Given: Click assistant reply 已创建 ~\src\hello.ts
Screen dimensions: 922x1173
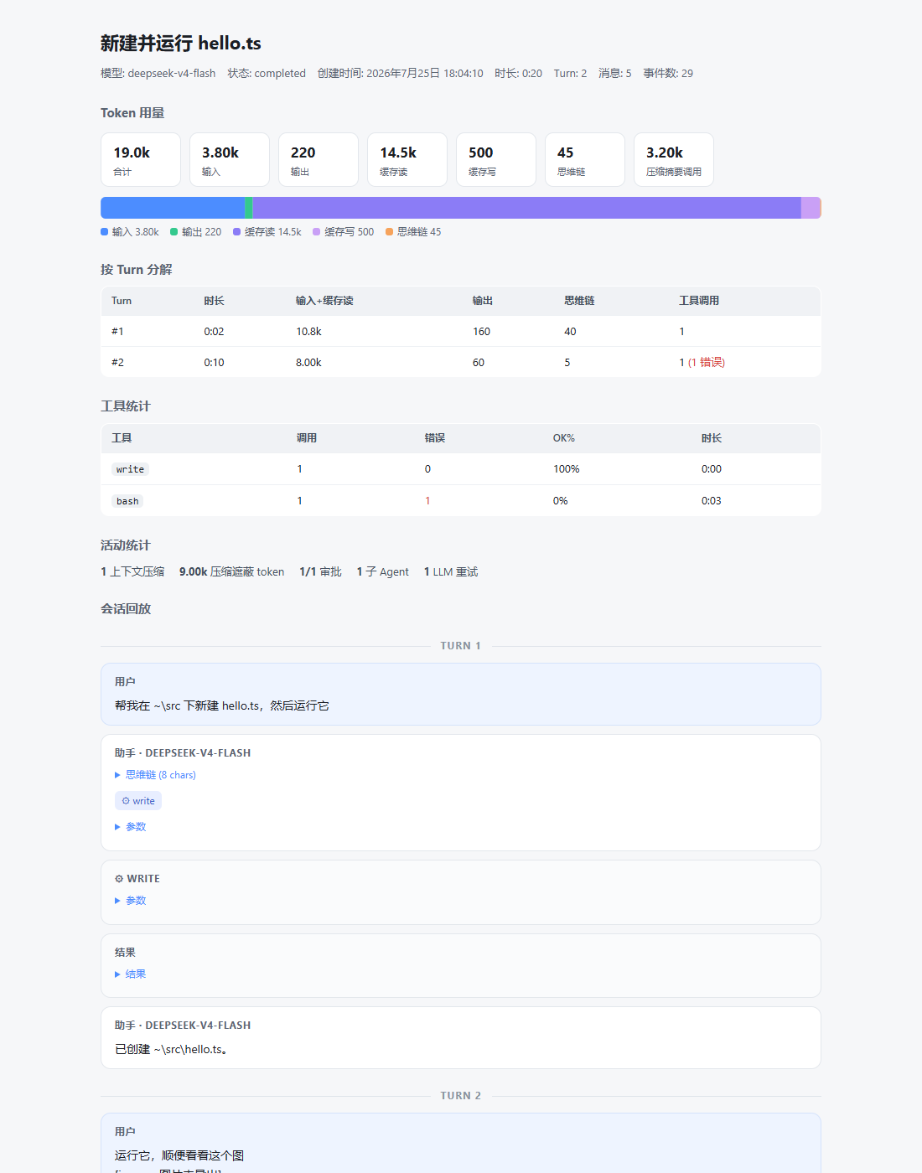Looking at the screenshot, I should [x=171, y=1049].
